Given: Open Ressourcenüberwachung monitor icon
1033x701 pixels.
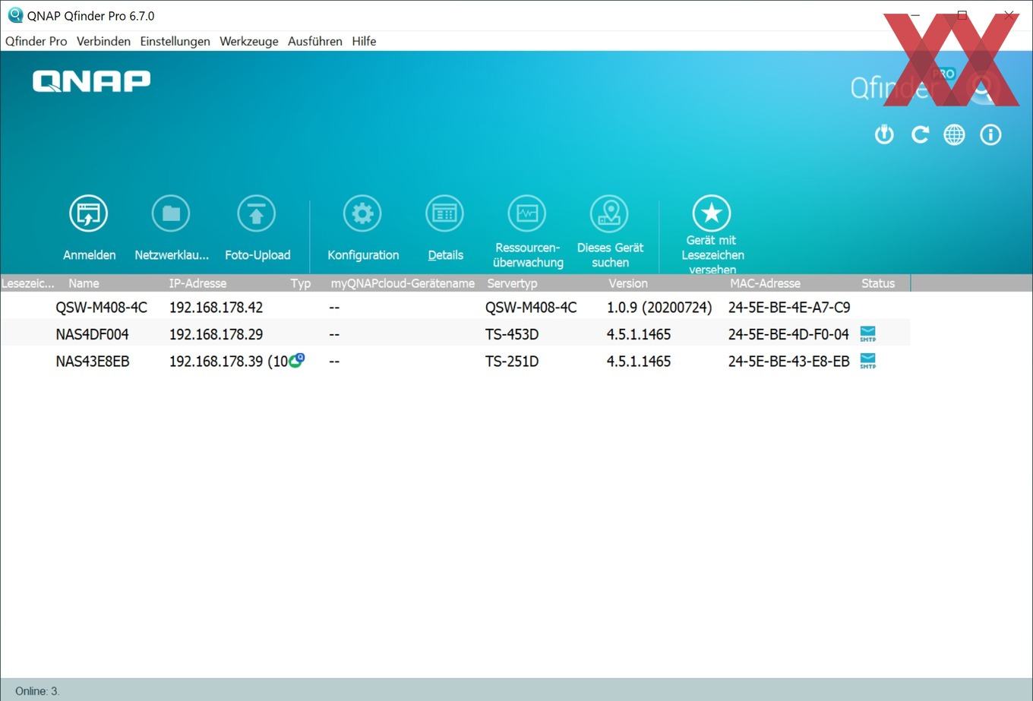Looking at the screenshot, I should pyautogui.click(x=527, y=213).
